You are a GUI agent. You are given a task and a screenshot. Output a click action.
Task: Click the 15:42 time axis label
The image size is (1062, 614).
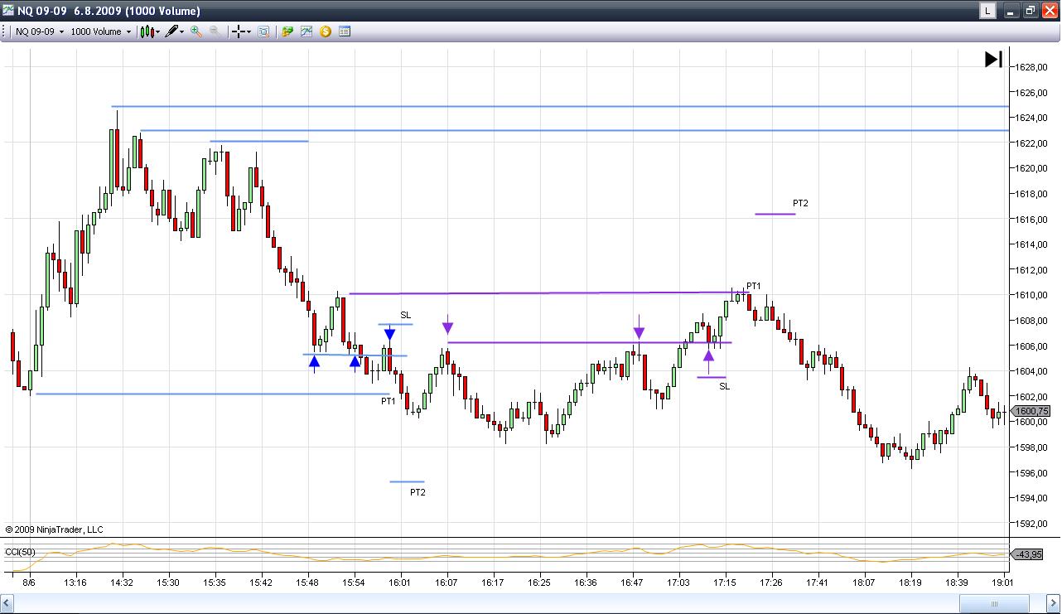[x=261, y=583]
